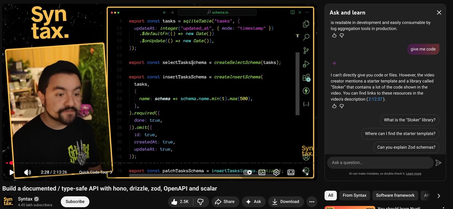Switch to theater mode
The height and width of the screenshot is (209, 453).
291,172
